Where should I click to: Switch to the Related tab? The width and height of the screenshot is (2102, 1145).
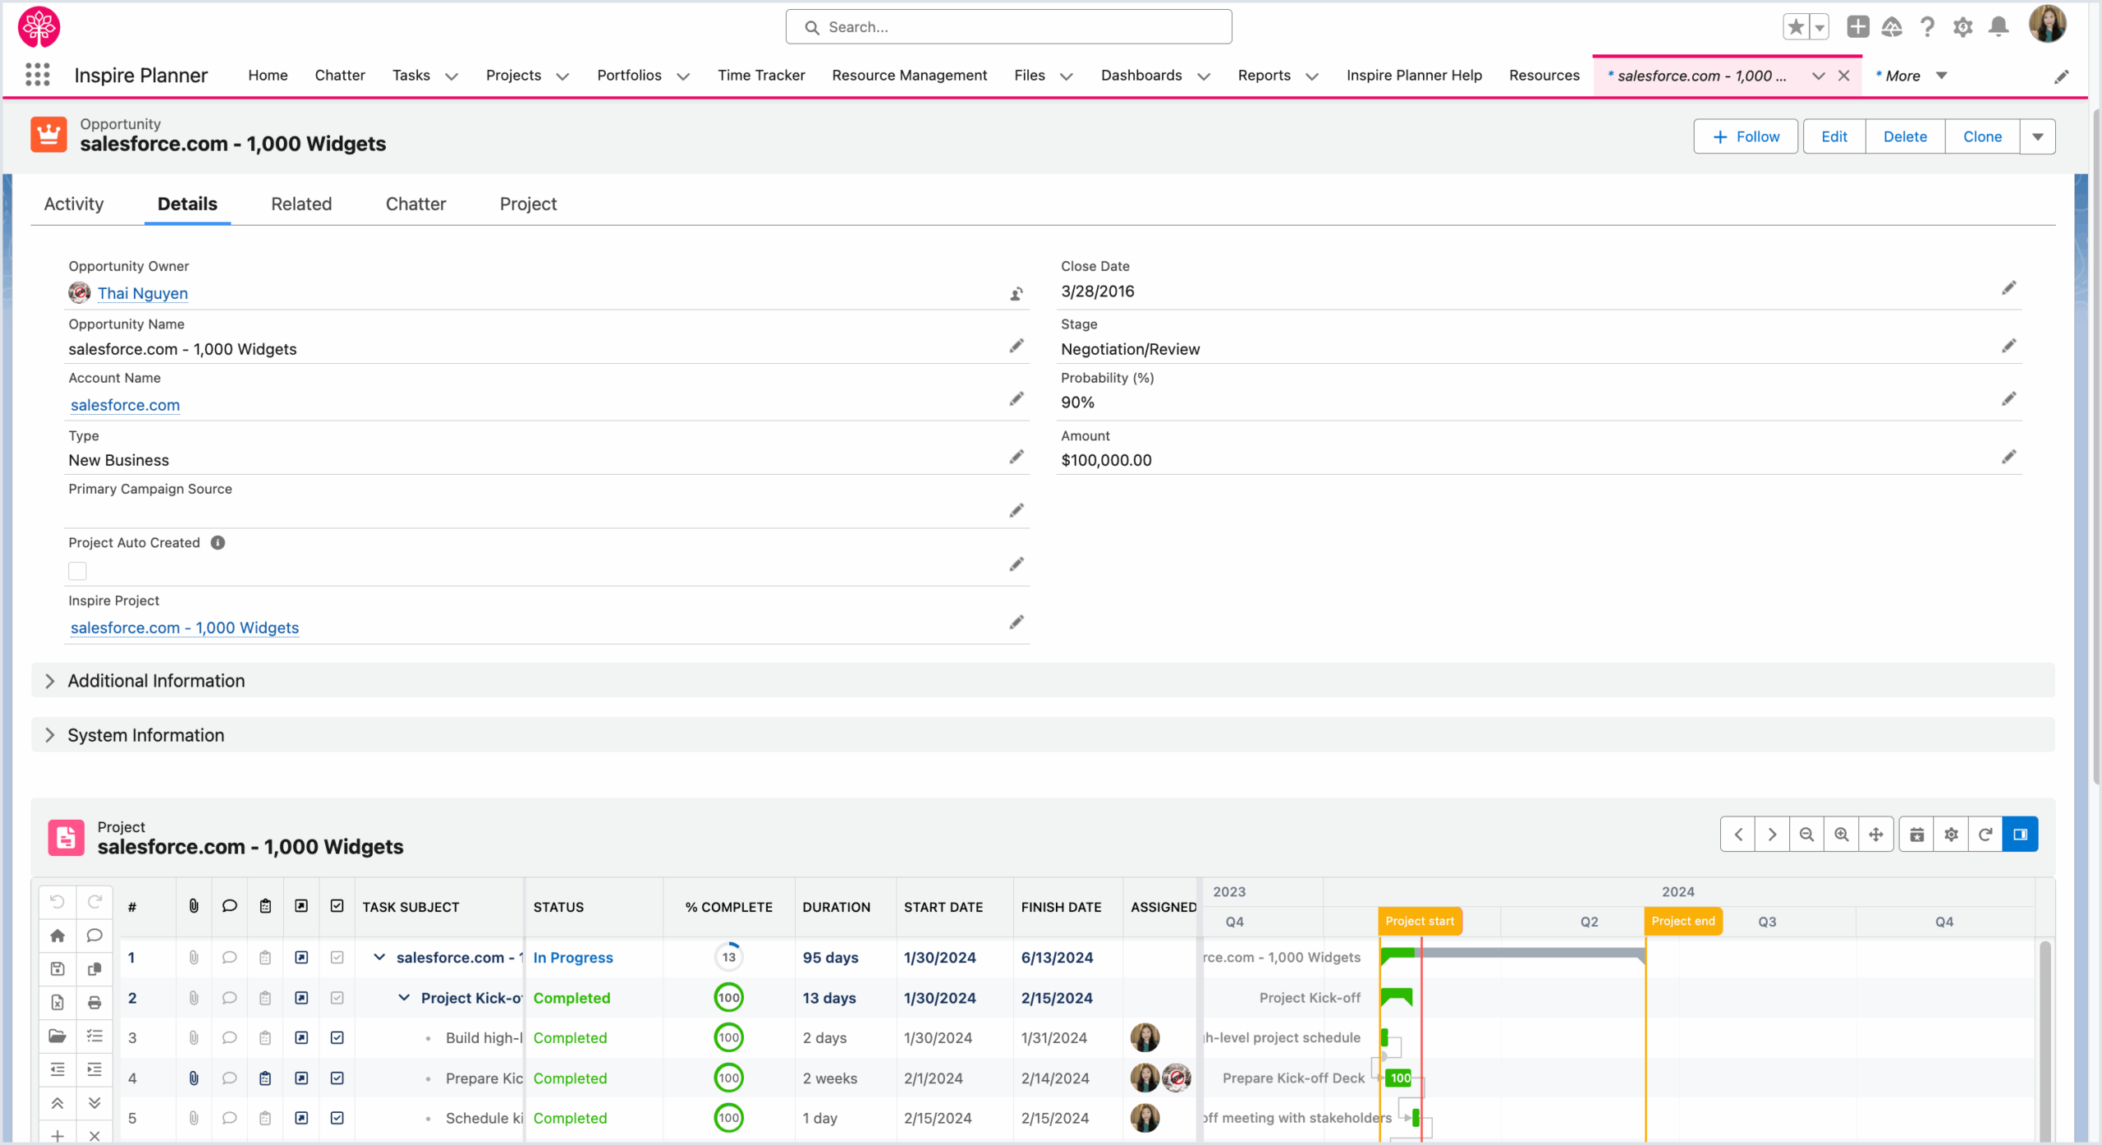pyautogui.click(x=301, y=204)
